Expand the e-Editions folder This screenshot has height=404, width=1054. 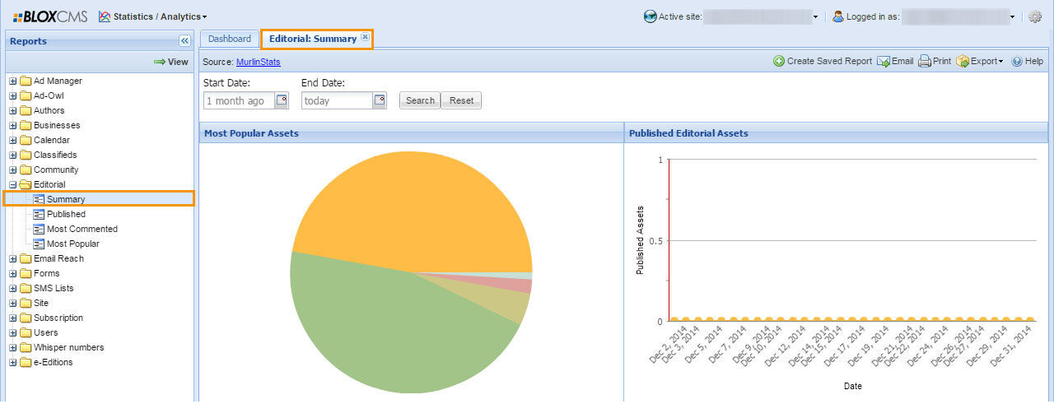point(13,362)
